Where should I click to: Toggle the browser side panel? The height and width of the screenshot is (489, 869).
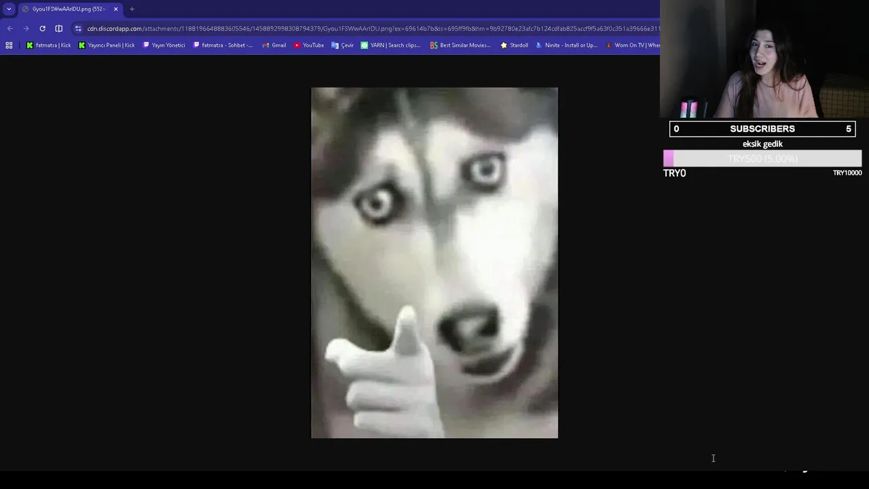pyautogui.click(x=59, y=29)
